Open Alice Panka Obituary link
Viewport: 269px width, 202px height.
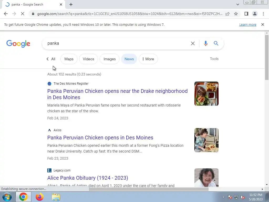click(88, 178)
